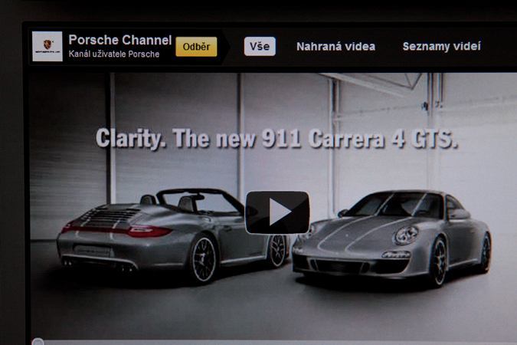Click the Clarity. The new 911 Carrera 4 GTS title
The width and height of the screenshot is (517, 345).
click(x=277, y=139)
